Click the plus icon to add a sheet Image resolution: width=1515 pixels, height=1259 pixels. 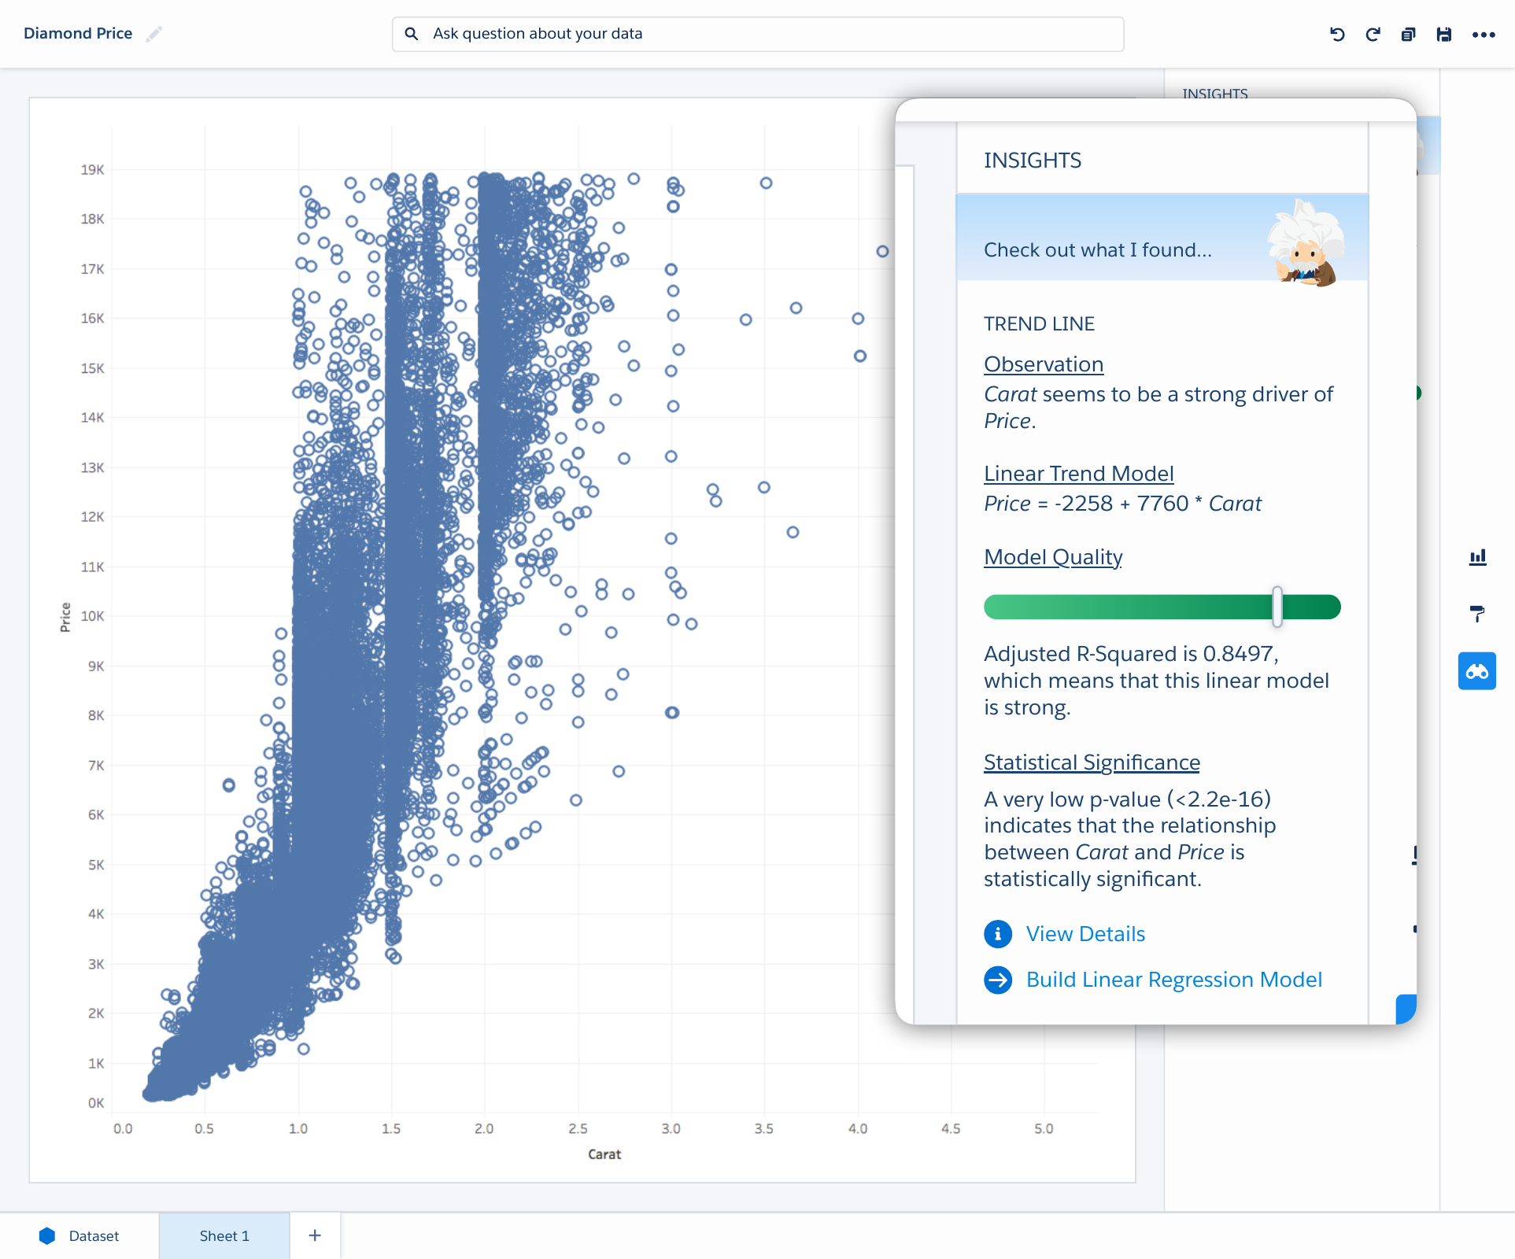click(315, 1235)
